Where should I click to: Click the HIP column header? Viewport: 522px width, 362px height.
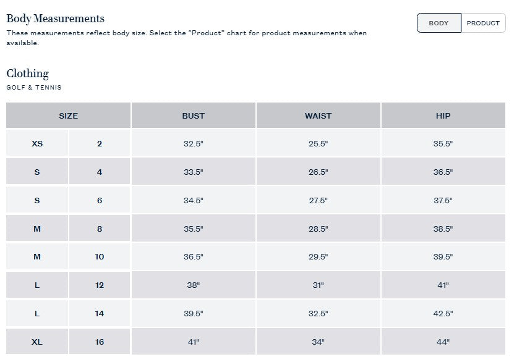[x=443, y=116]
